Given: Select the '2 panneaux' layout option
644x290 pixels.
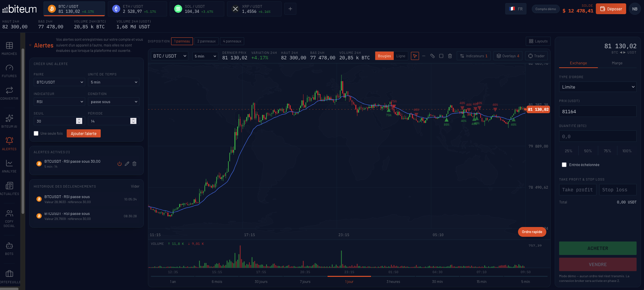Looking at the screenshot, I should click(206, 41).
